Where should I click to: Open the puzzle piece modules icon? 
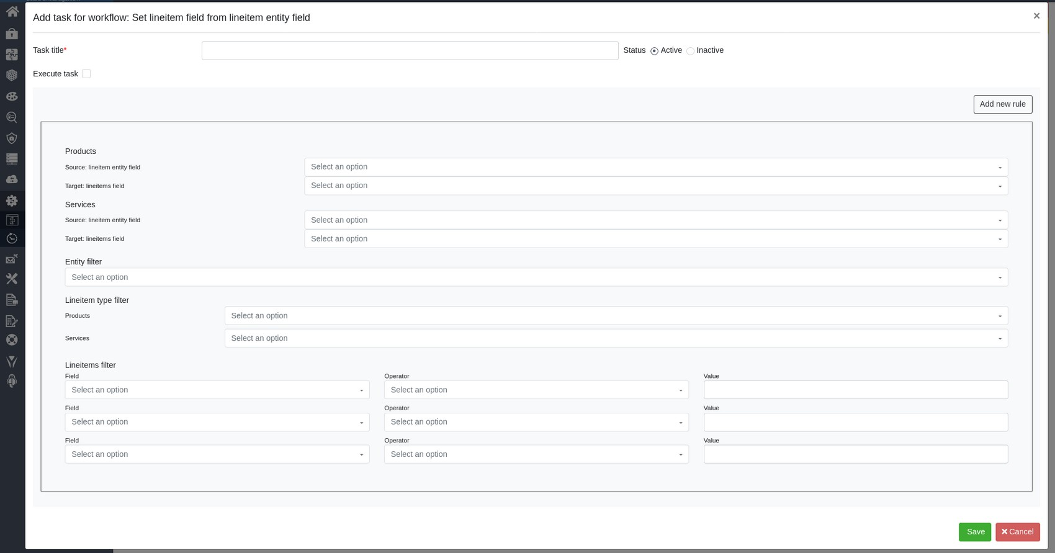pos(12,55)
